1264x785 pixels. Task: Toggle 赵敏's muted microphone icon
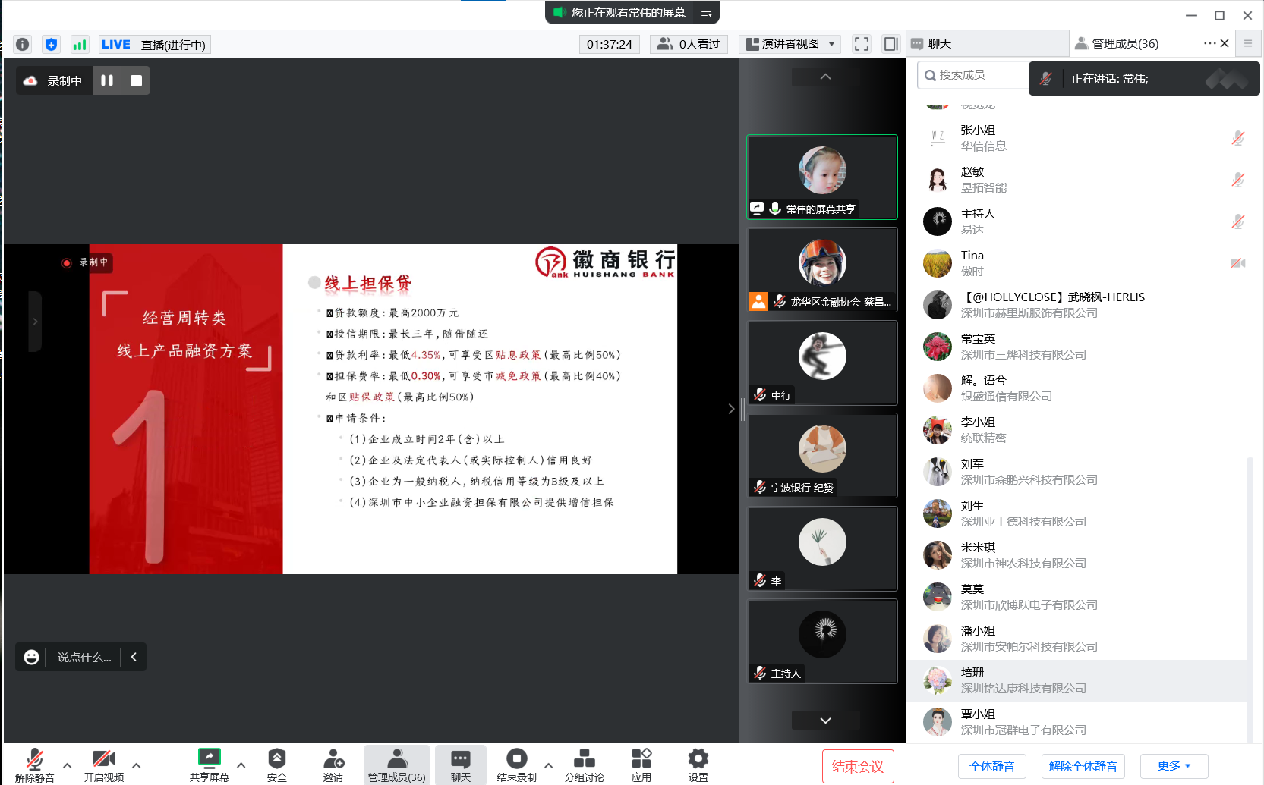[x=1238, y=180]
